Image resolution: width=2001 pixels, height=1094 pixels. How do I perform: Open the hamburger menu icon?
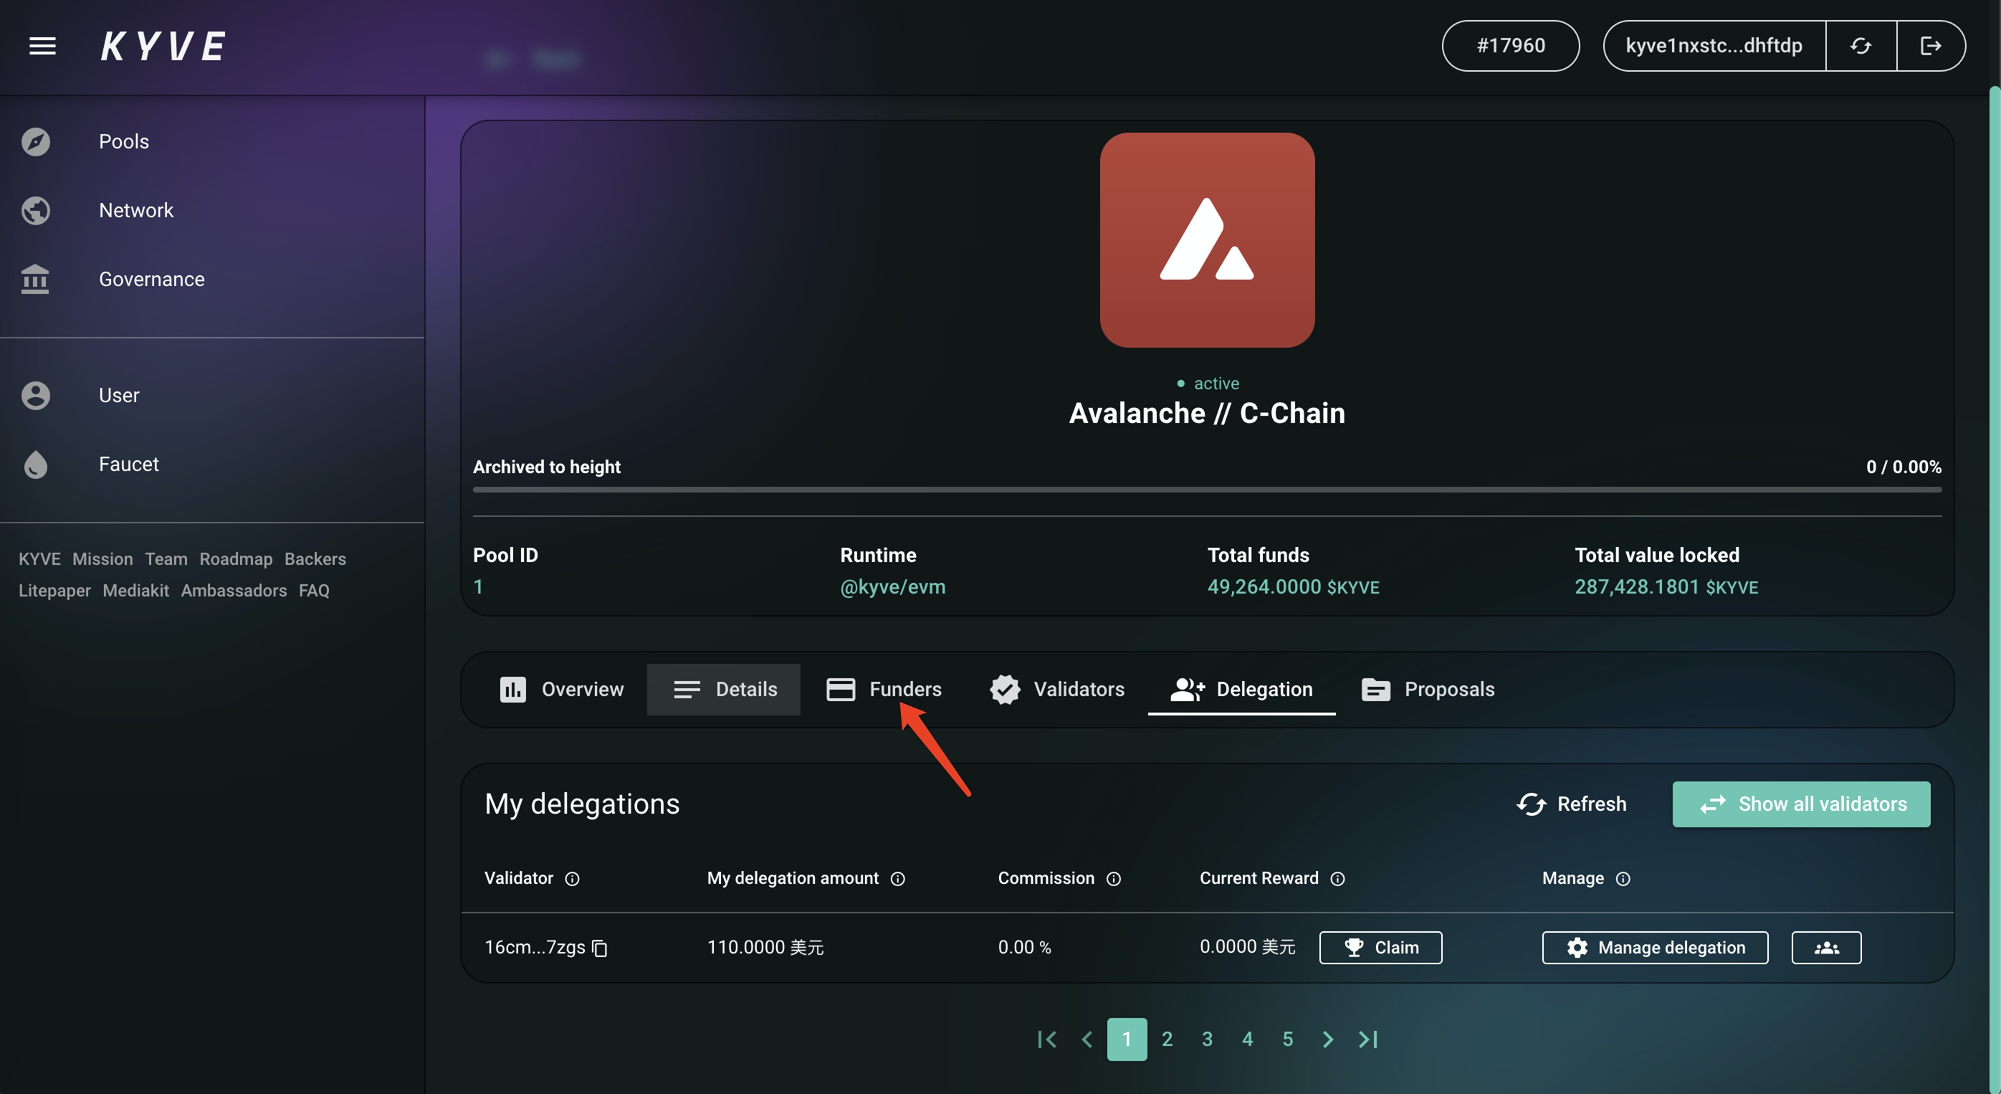click(42, 46)
